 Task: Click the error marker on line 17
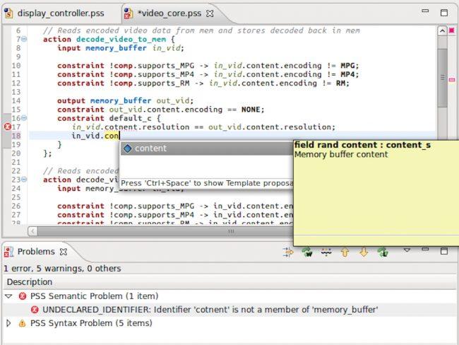[x=8, y=127]
